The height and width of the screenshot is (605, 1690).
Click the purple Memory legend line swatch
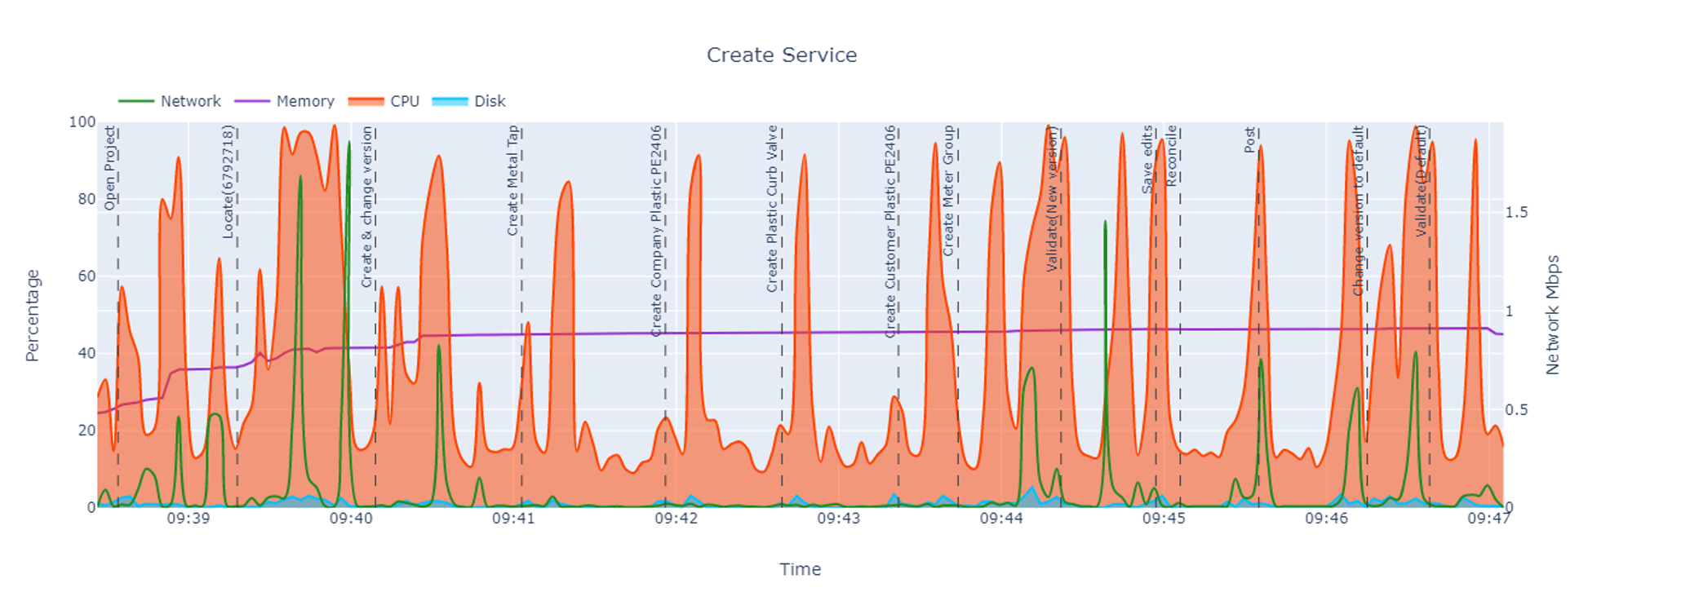pyautogui.click(x=251, y=101)
